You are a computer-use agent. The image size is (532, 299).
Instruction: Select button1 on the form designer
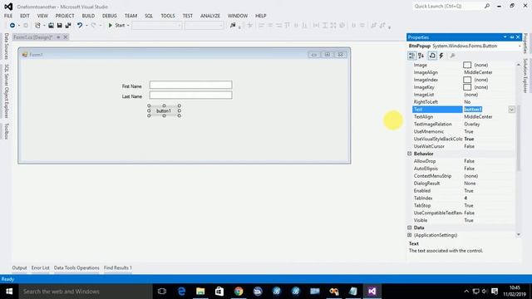tap(164, 110)
